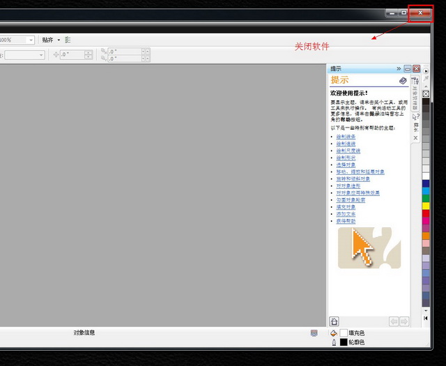Open the options icon beside the 贴齐 dropdown
This screenshot has width=446, height=366.
(x=68, y=40)
